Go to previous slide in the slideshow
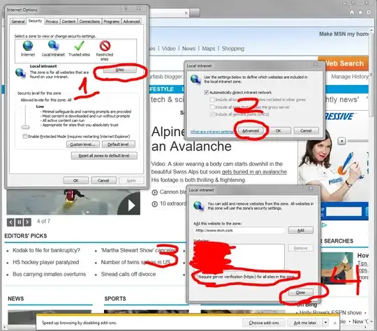 [x=10, y=222]
